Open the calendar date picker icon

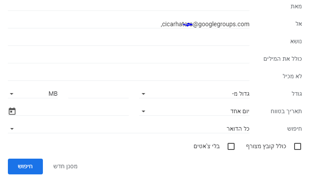[x=12, y=111]
